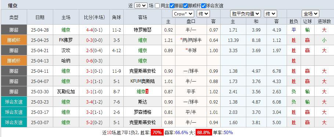334x137 pixels.
Task: Click the 哈纳 home team name
Action: coord(66,61)
